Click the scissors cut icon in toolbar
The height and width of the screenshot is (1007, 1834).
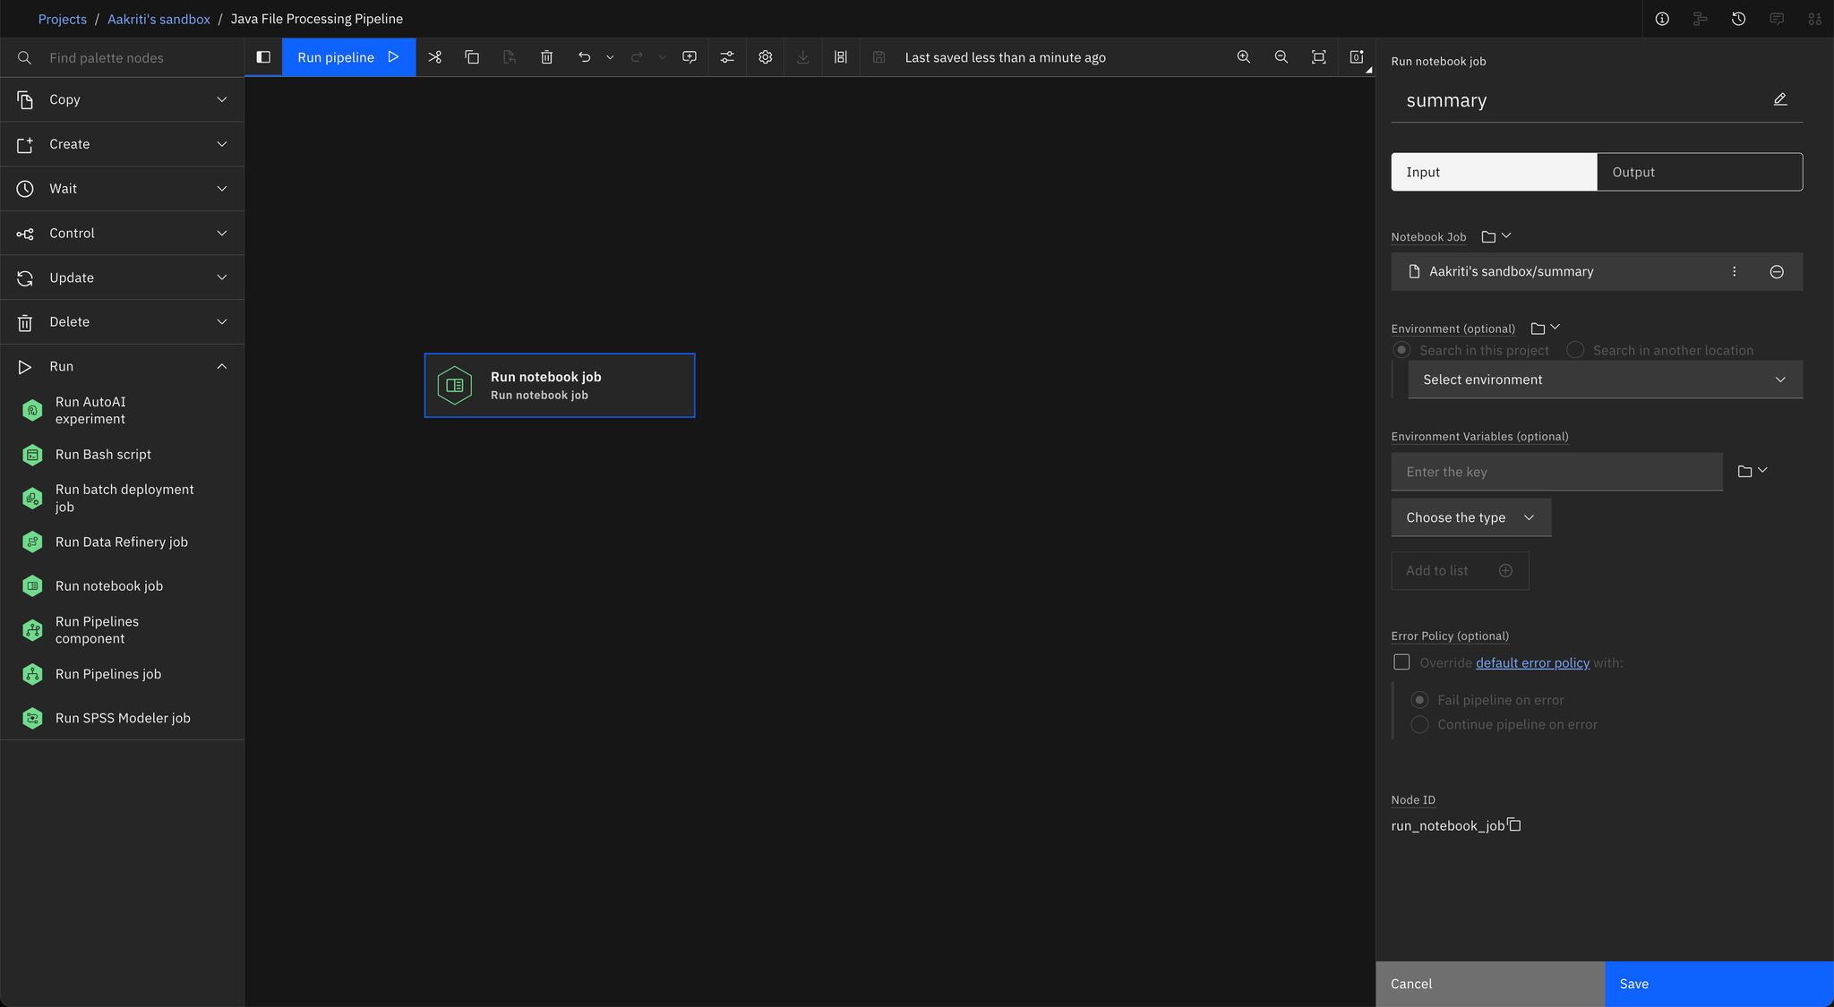click(435, 56)
